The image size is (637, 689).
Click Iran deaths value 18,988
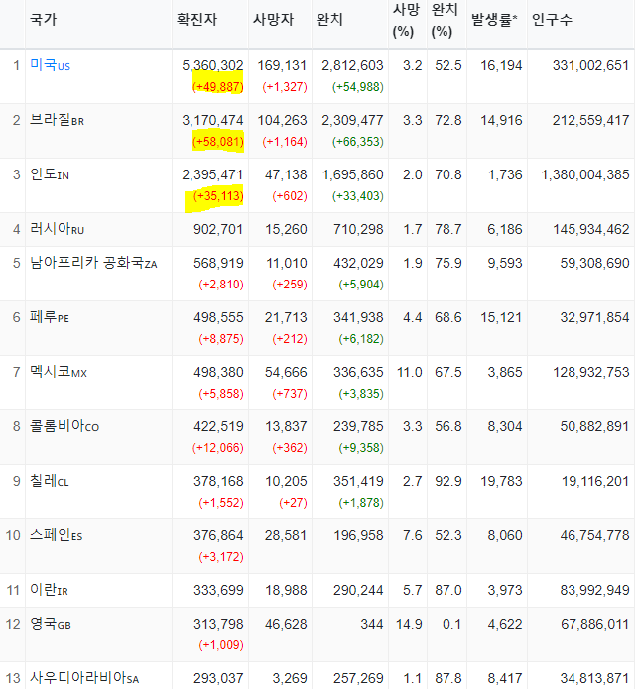pos(286,590)
